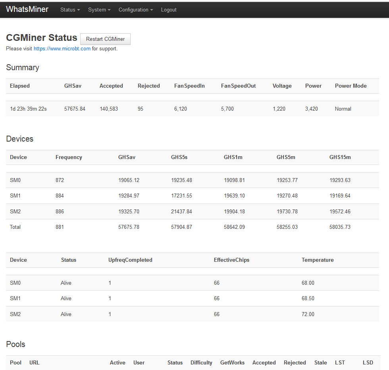Screen dimensions: 389x370
Task: Select SM1 GHS5m value 19270.48
Action: click(x=287, y=196)
